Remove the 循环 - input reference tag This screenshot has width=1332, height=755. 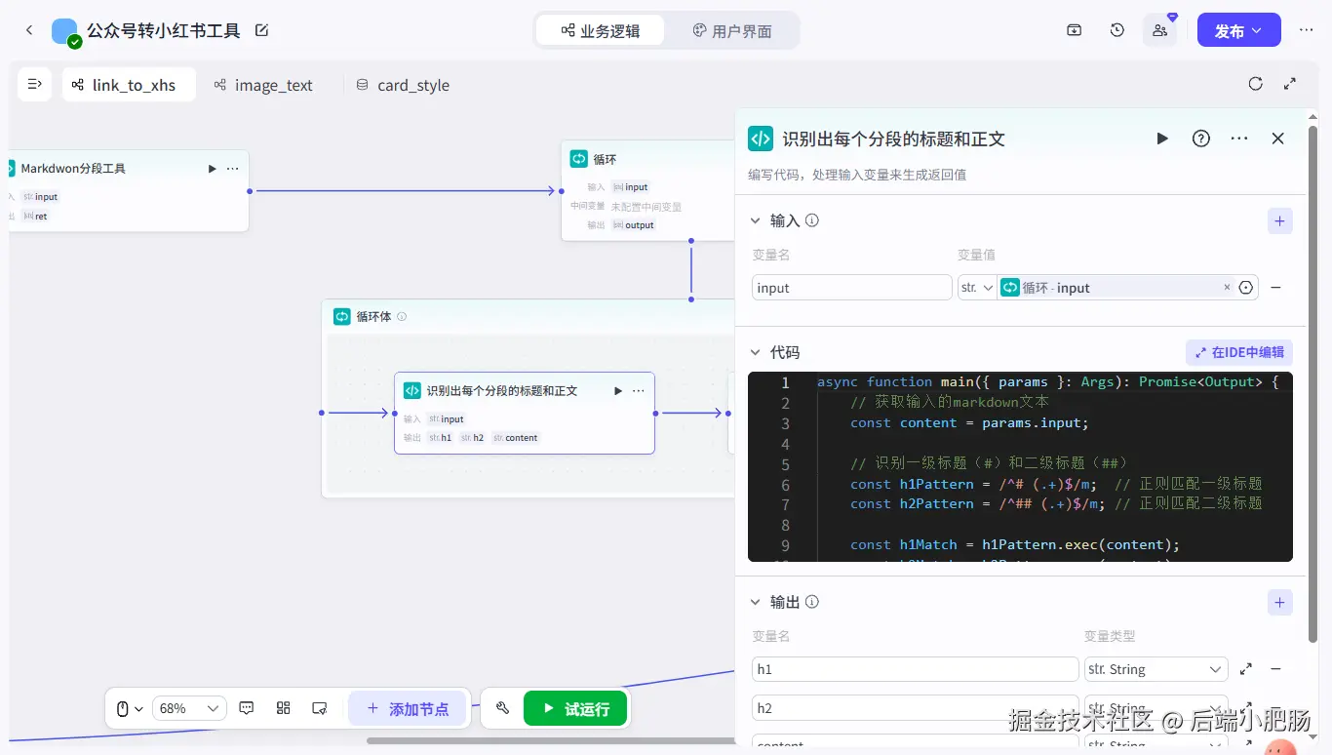(1227, 288)
